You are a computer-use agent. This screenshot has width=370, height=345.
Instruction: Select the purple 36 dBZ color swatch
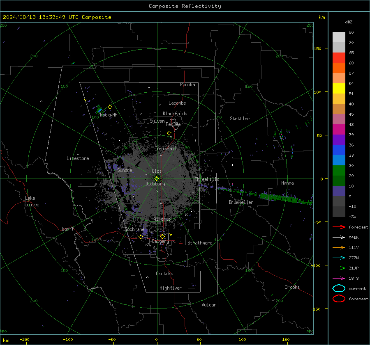click(339, 139)
